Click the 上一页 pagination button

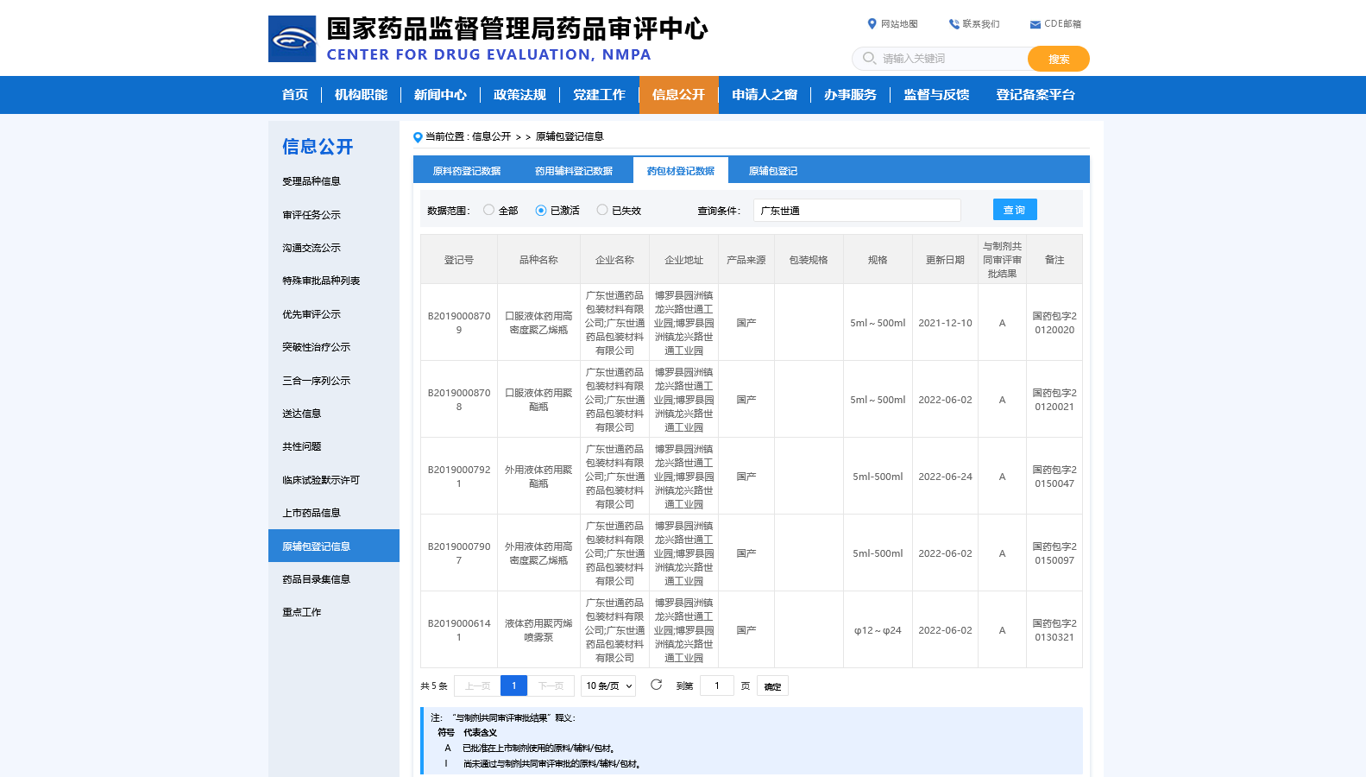[x=477, y=685]
